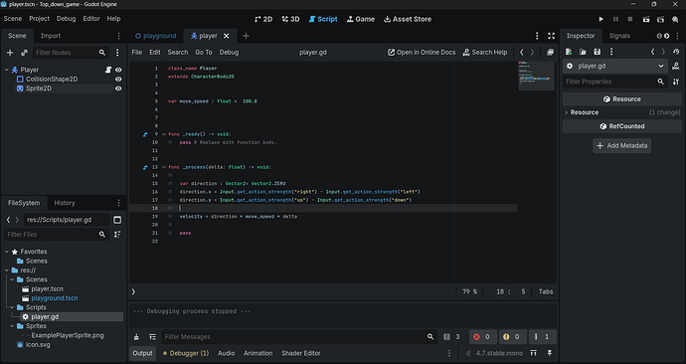Image resolution: width=686 pixels, height=364 pixels.
Task: Focus the Filter Nodes search field
Action: (x=71, y=53)
